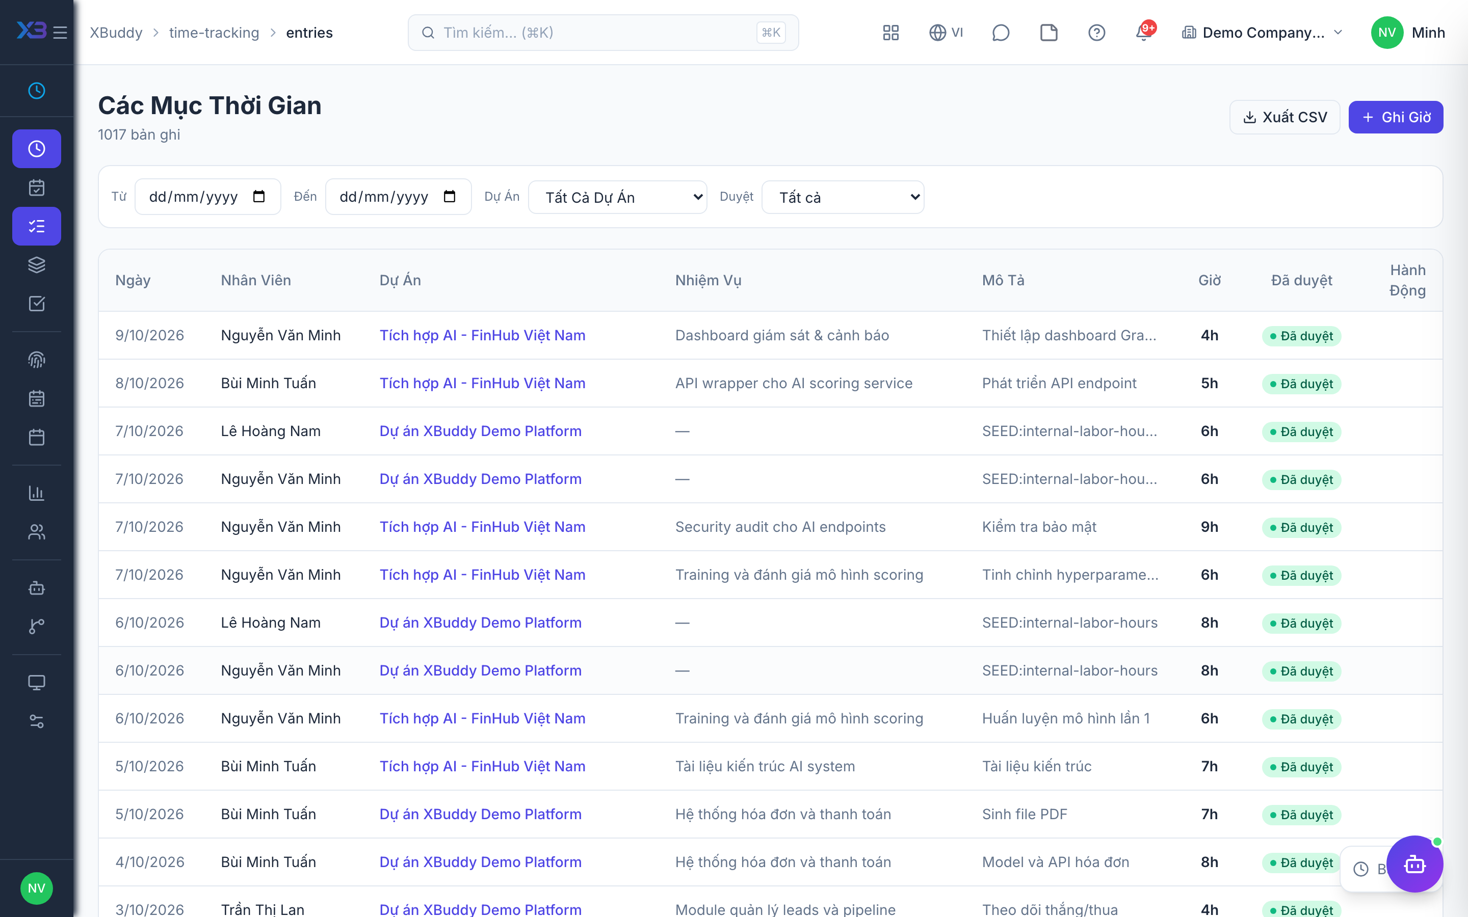
Task: Toggle the hamburger sidebar menu
Action: pyautogui.click(x=60, y=32)
